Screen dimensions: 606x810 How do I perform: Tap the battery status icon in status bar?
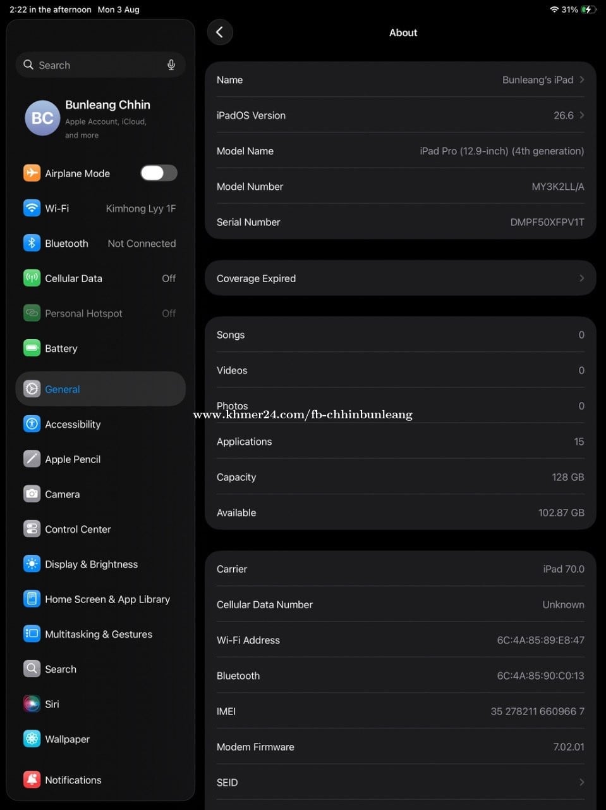pyautogui.click(x=589, y=9)
